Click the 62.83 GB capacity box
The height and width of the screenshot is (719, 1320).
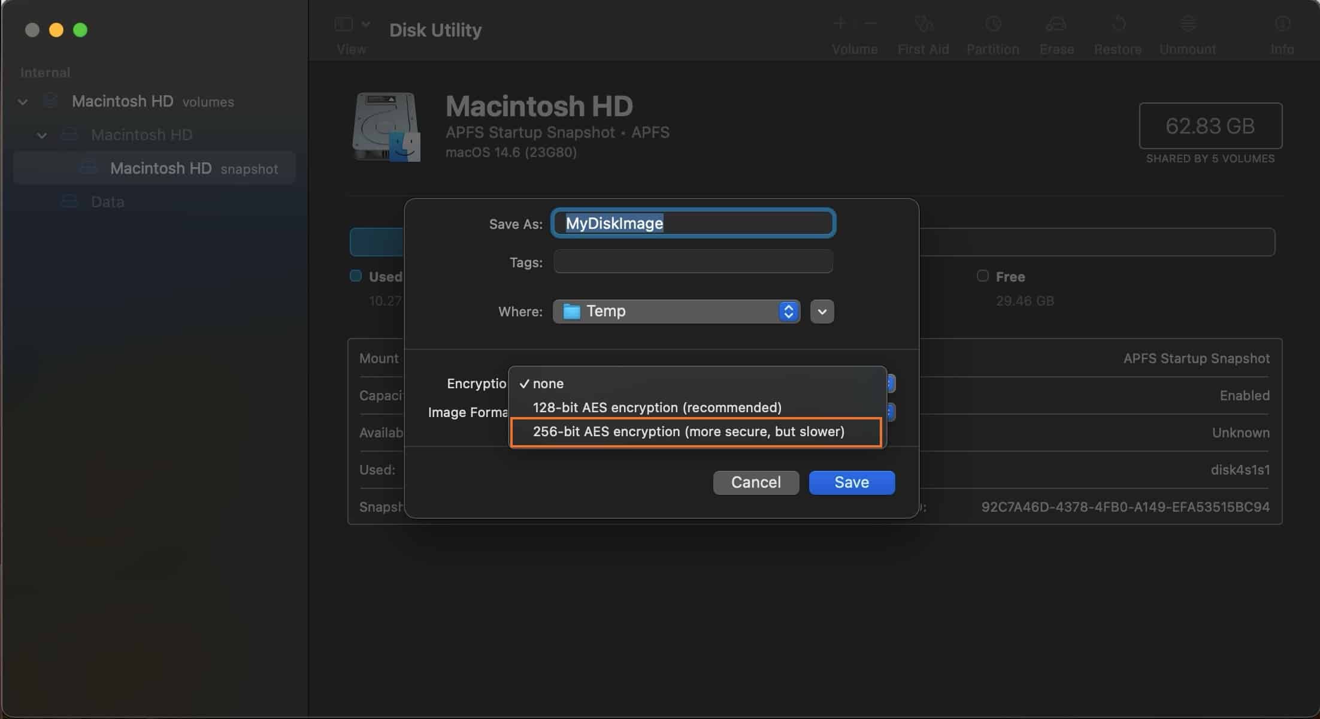[x=1210, y=126]
